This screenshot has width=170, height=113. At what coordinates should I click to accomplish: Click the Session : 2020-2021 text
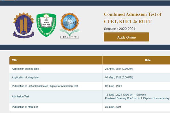120,29
